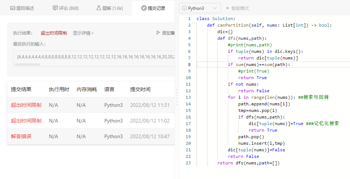This screenshot has height=179, width=350.
Task: Click the last executed input text box
Action: click(x=95, y=57)
